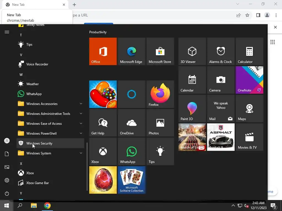
Task: Open the 3D Viewer tile
Action: click(192, 51)
